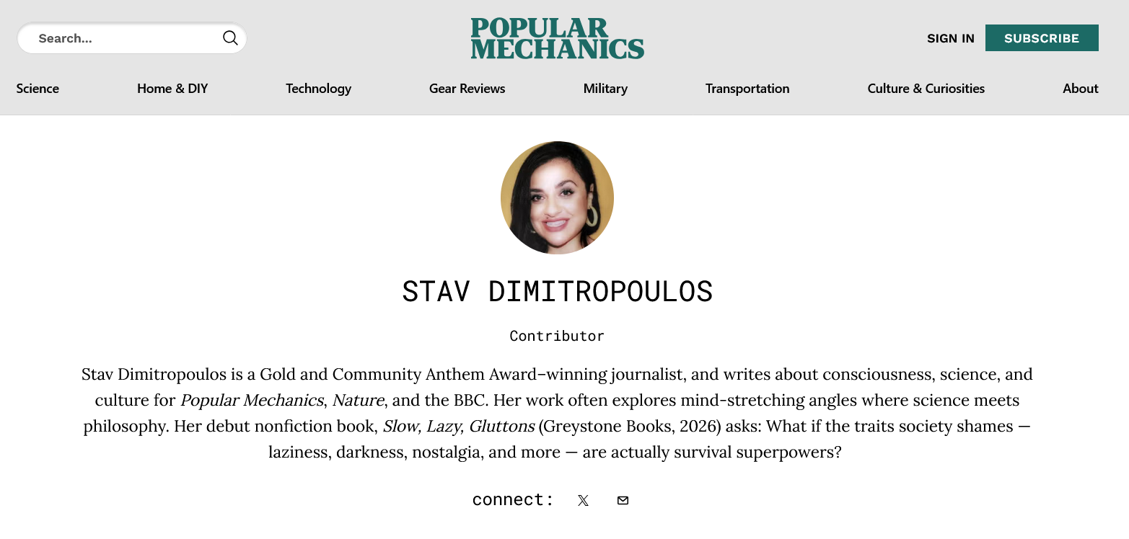
Task: Click the italic Slow, Lazy, Gluttons title
Action: point(459,427)
